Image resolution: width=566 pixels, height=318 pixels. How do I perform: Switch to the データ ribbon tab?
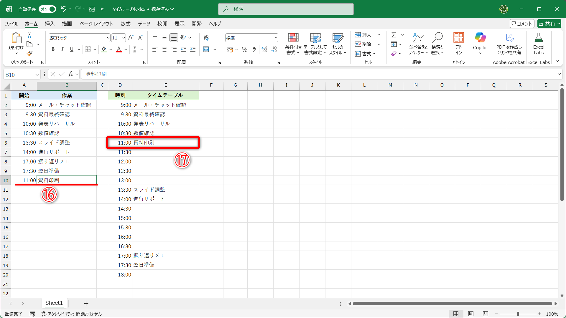pos(144,24)
